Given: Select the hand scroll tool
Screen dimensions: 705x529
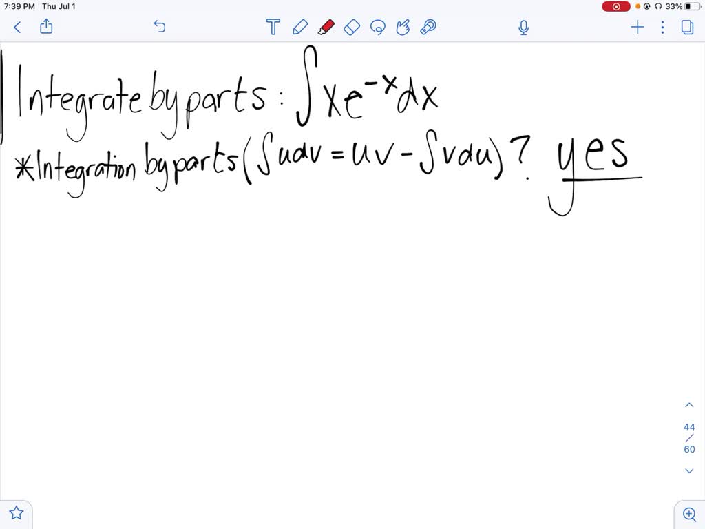Looking at the screenshot, I should 403,27.
